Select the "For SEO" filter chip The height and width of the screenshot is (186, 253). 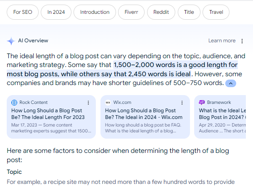(x=23, y=12)
